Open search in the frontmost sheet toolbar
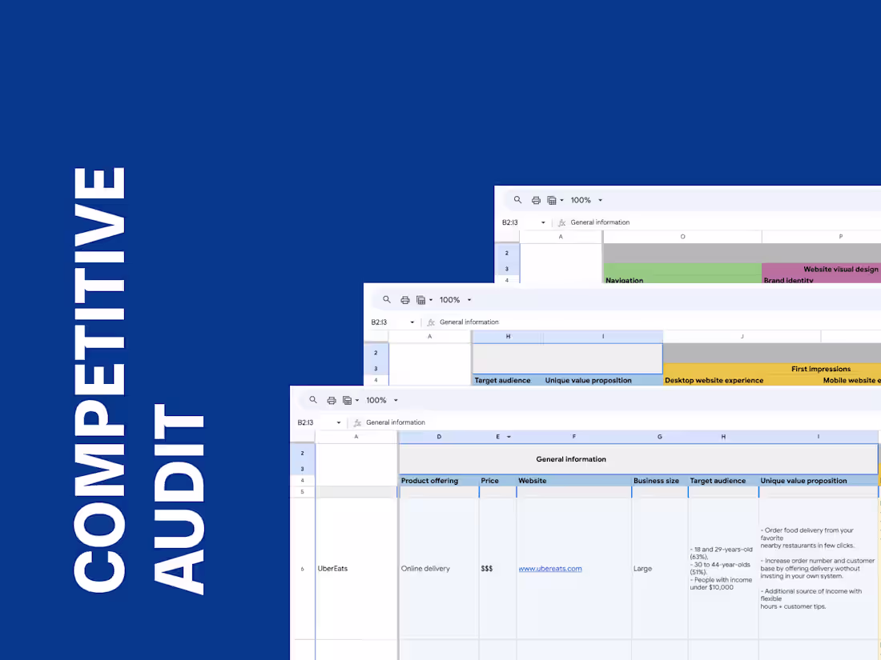This screenshot has width=881, height=660. 313,400
